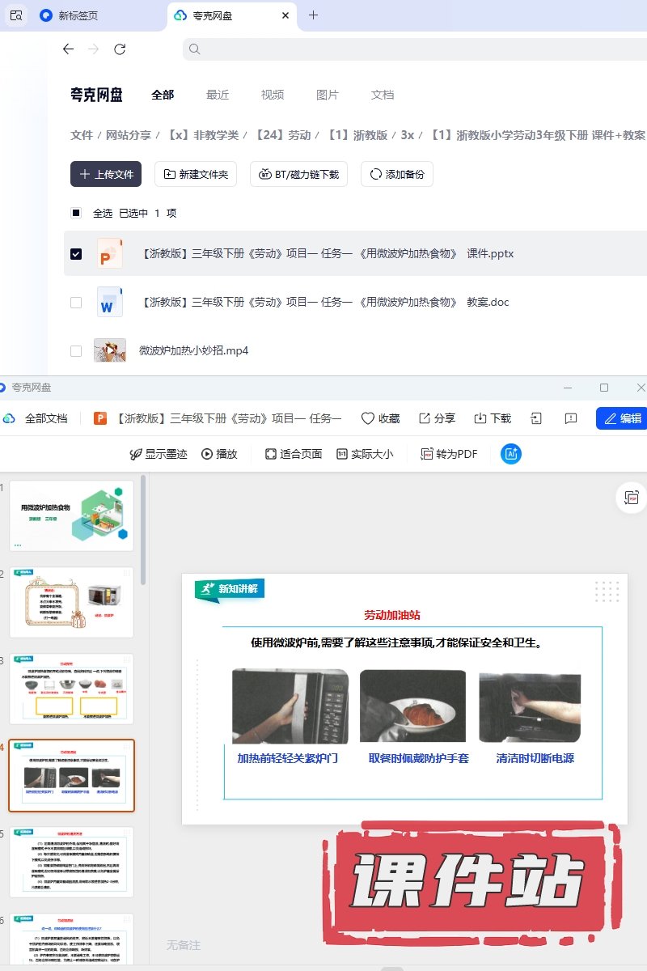647x971 pixels.
Task: Switch to the 视频 tab
Action: pos(273,95)
